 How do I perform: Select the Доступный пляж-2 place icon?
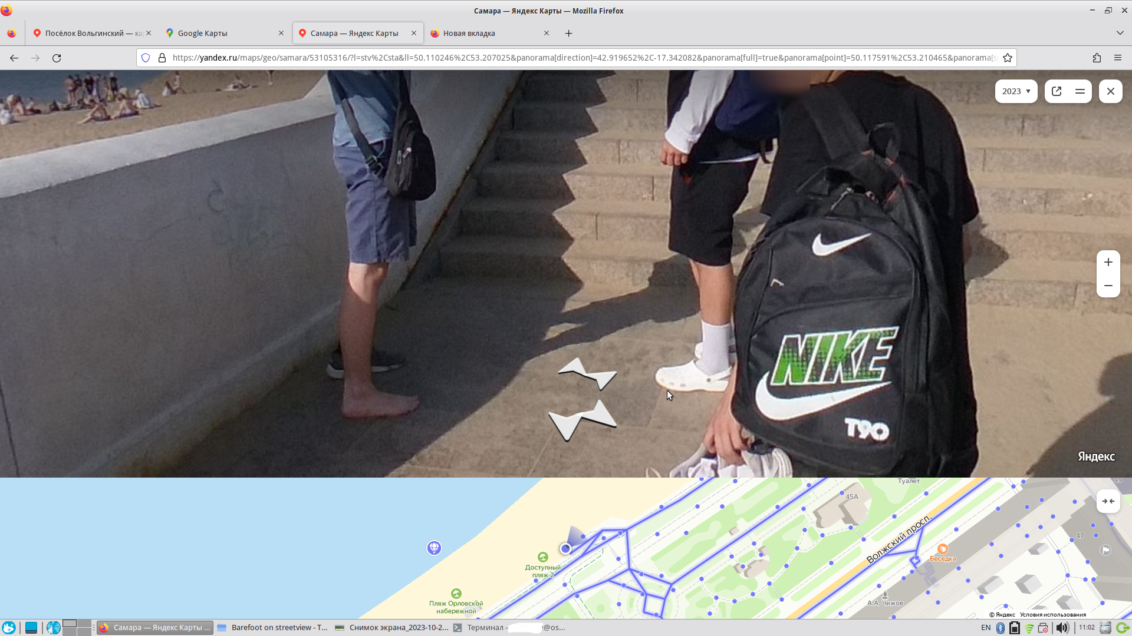pyautogui.click(x=543, y=557)
